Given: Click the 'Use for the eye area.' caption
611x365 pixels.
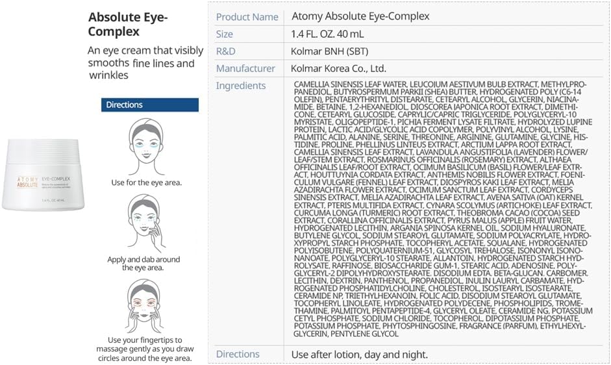Looking at the screenshot, I should click(147, 182).
